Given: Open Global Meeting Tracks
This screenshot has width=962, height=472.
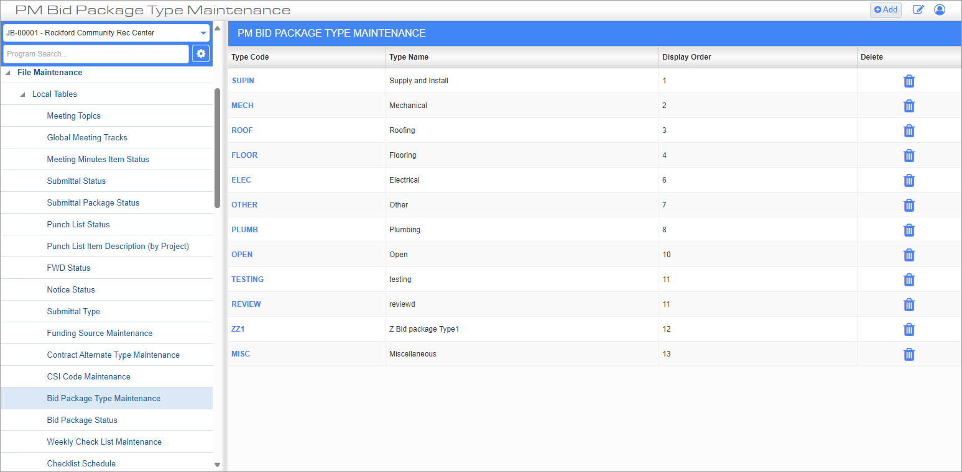Looking at the screenshot, I should coord(87,138).
